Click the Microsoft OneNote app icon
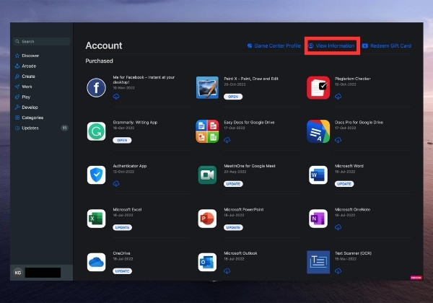This screenshot has height=303, width=433. tap(318, 219)
